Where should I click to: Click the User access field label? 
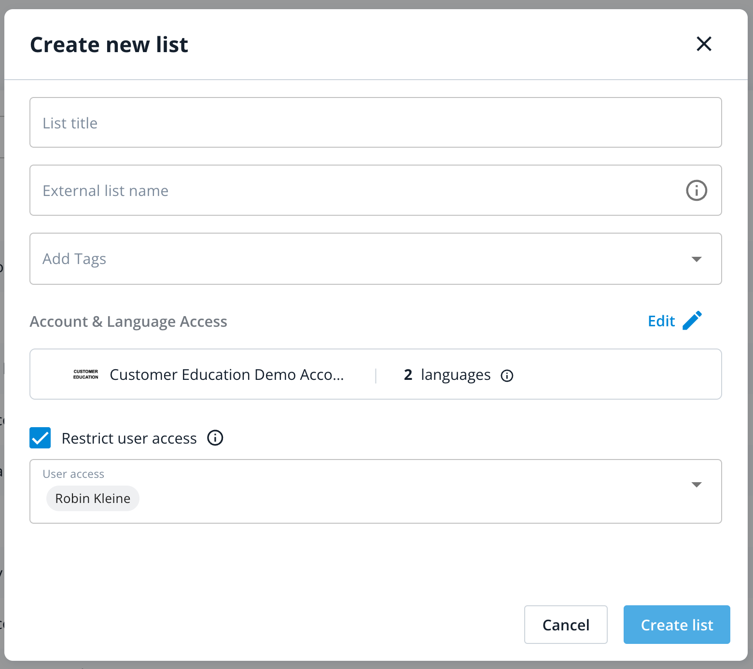73,474
